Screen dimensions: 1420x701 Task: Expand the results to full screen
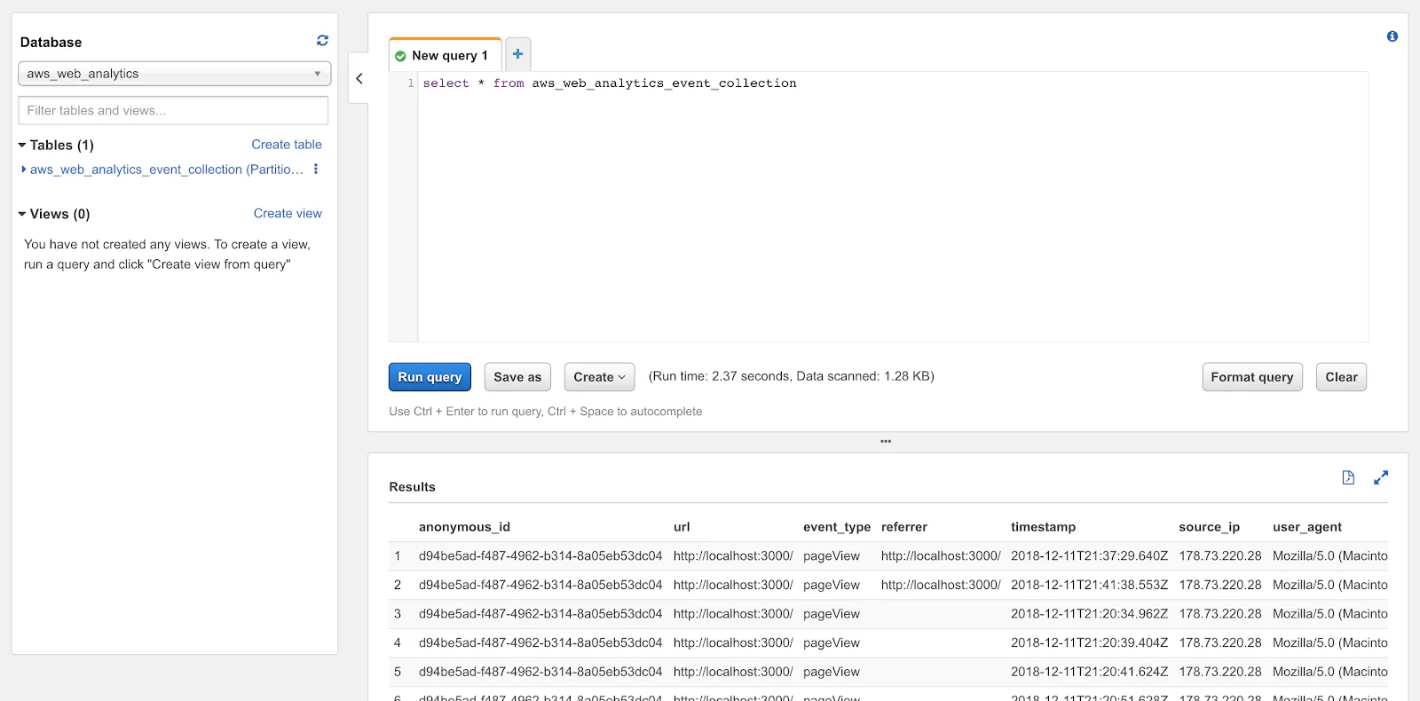coord(1381,477)
